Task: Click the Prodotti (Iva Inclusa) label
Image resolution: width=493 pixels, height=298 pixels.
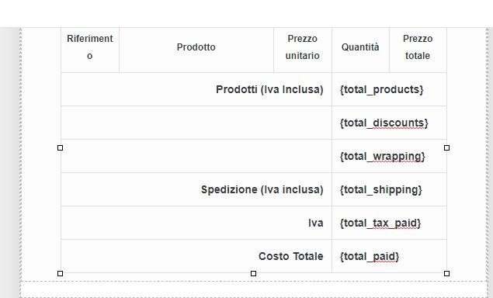Action: [269, 89]
